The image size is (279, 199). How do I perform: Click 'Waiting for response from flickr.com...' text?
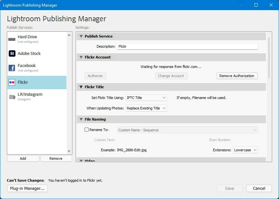click(171, 67)
